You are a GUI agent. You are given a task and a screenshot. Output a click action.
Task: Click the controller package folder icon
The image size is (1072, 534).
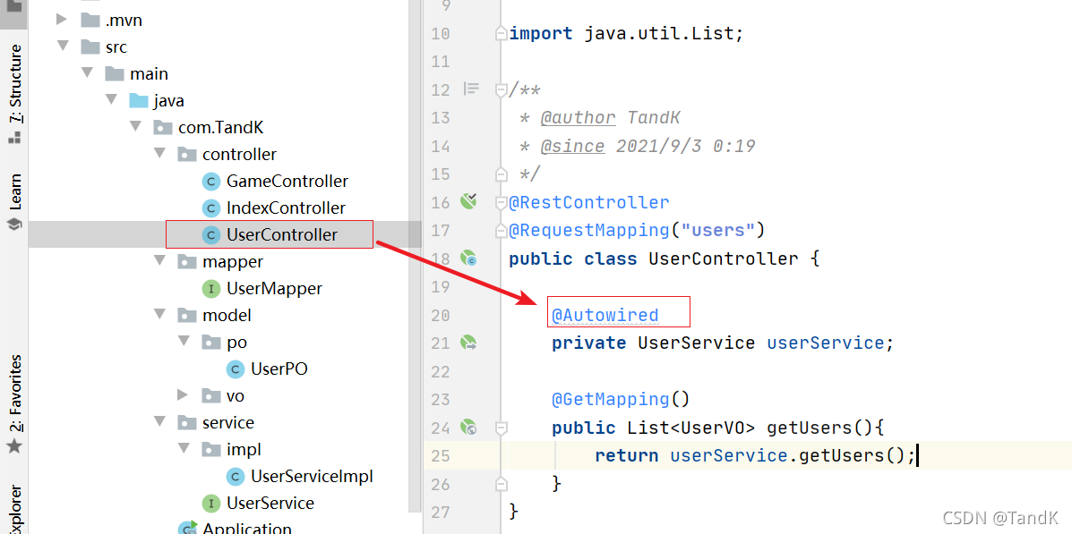[x=186, y=155]
